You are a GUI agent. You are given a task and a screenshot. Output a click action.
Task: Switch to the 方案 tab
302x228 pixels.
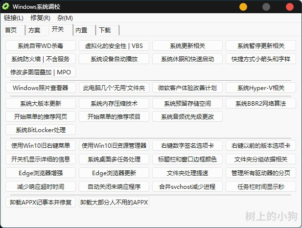(x=37, y=30)
